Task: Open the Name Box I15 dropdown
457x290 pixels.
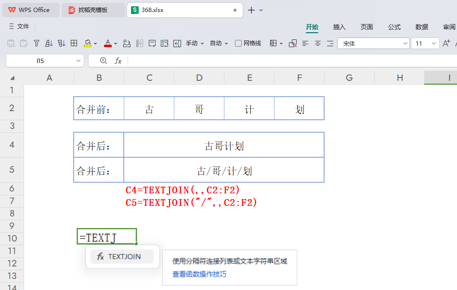Action: [78, 61]
